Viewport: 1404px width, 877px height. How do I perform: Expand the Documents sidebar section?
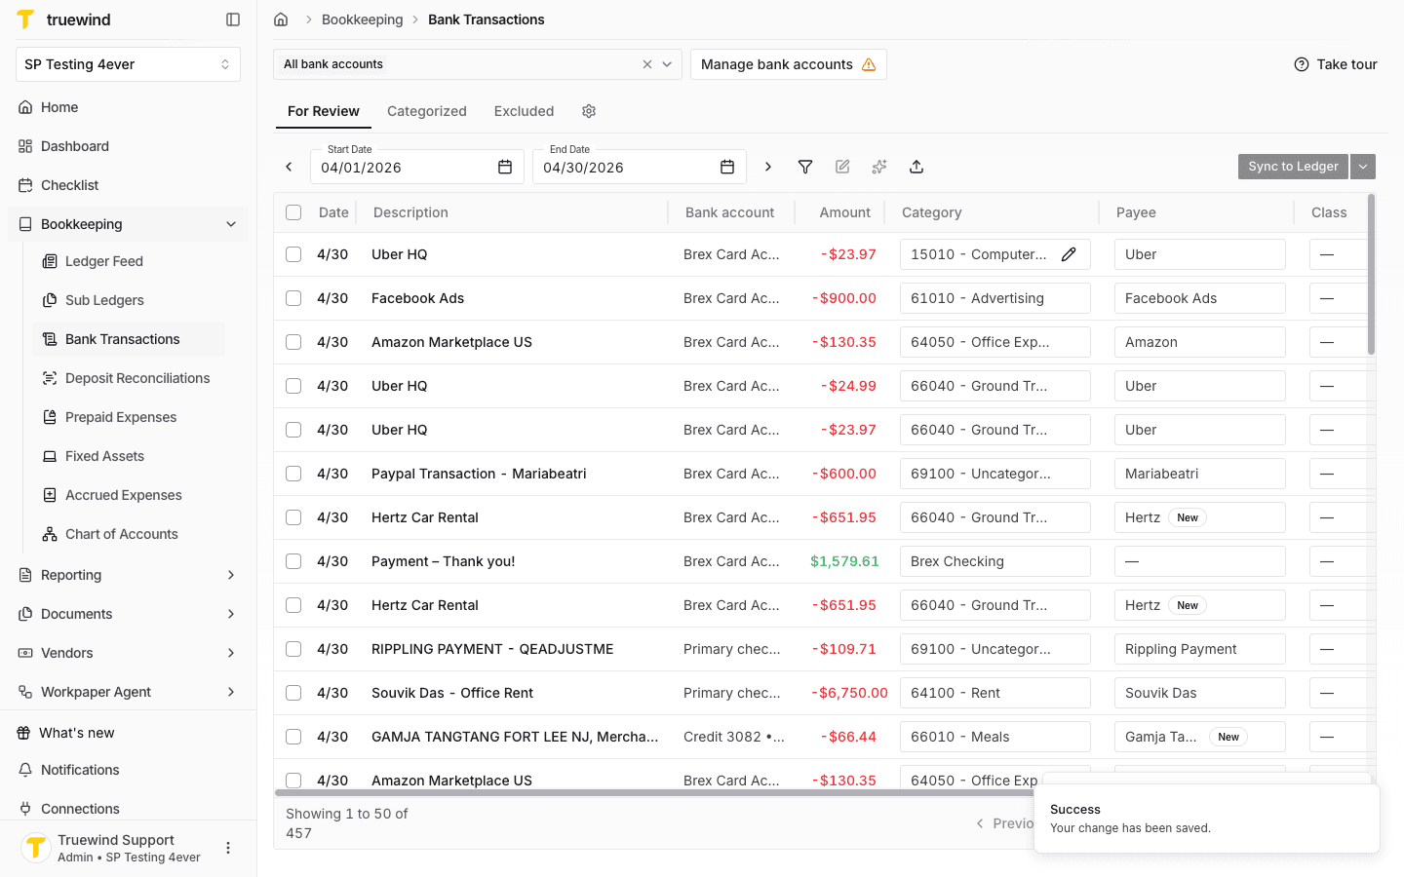(231, 614)
